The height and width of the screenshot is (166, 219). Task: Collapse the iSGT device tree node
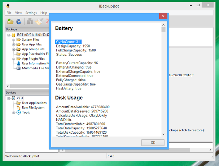9,98
